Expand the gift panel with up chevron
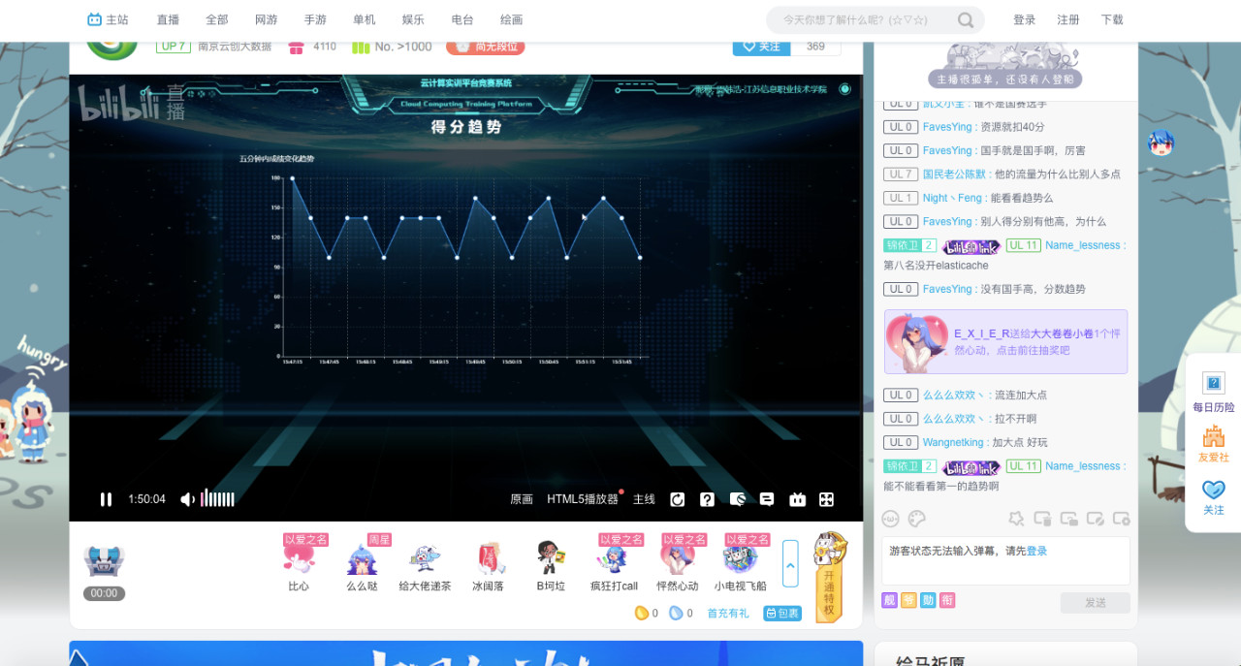 [x=790, y=564]
